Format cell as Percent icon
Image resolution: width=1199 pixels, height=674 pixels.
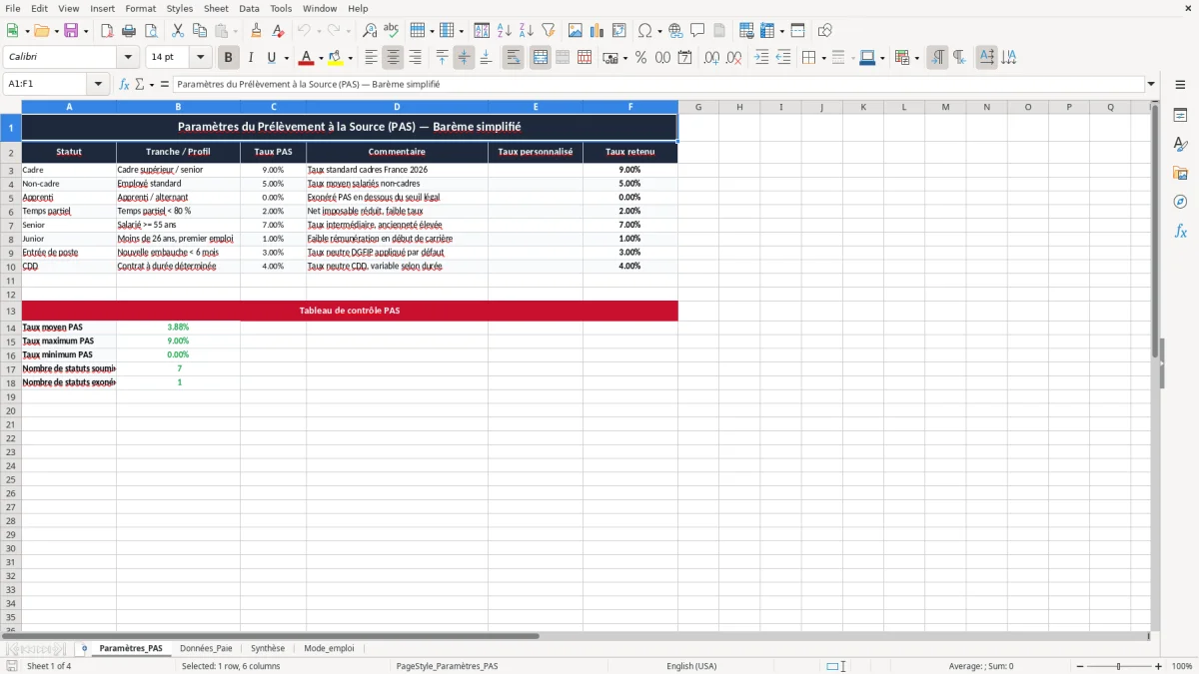click(640, 58)
